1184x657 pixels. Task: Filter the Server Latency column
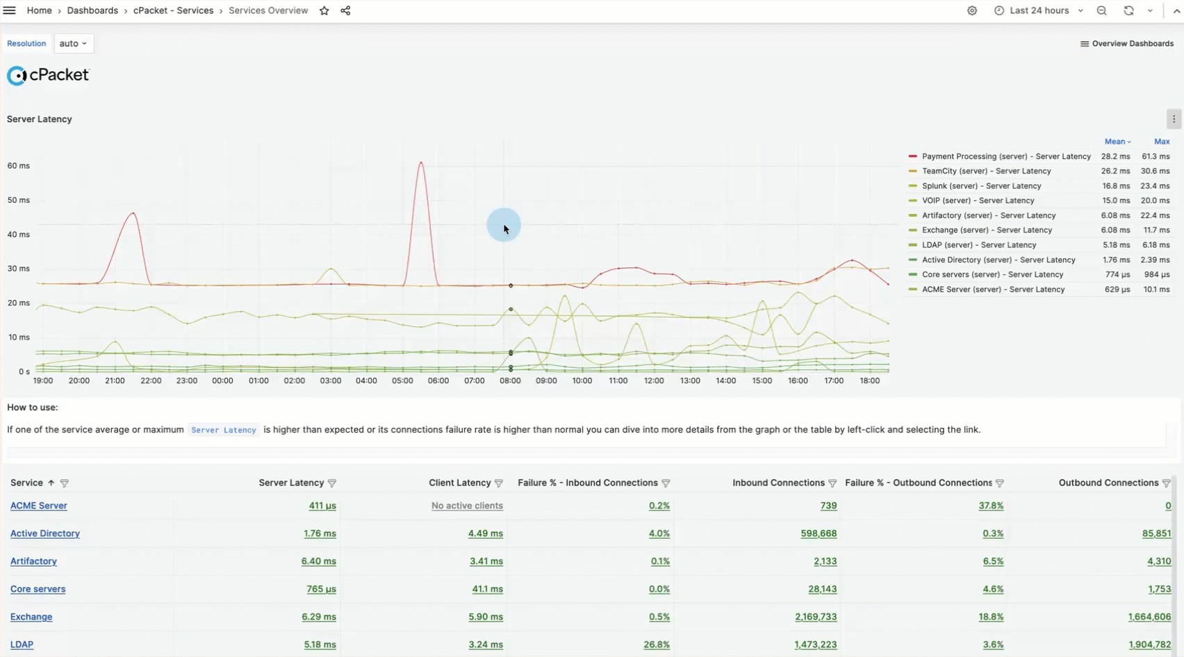click(x=332, y=483)
